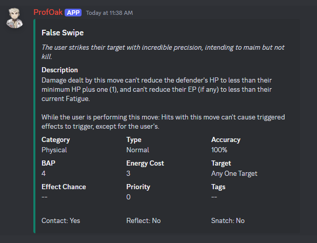Click the Contact: Yes text
The image size is (317, 243).
tap(61, 220)
